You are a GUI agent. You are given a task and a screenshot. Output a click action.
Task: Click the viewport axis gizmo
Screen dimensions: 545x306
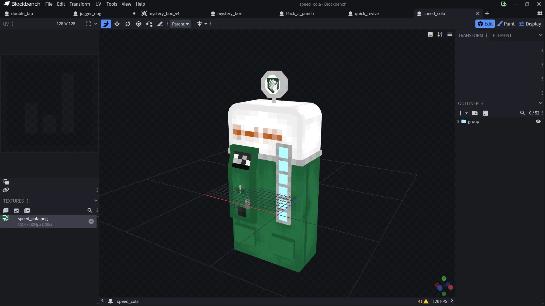point(444,286)
